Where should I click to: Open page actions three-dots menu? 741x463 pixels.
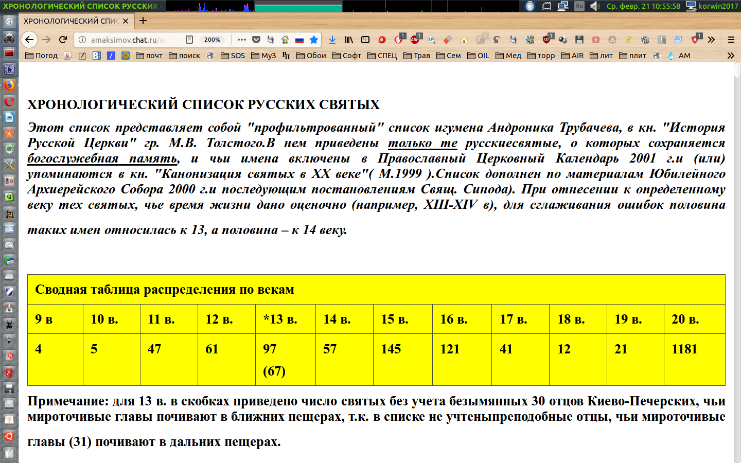click(x=242, y=40)
